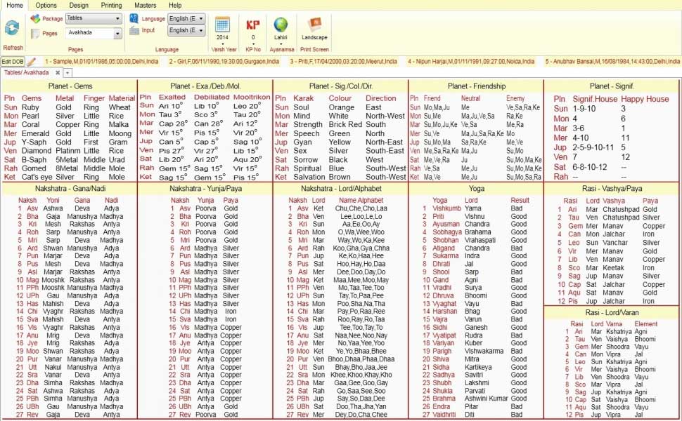
Task: Click the Vishwakarma lord cell
Action: pyautogui.click(x=484, y=351)
